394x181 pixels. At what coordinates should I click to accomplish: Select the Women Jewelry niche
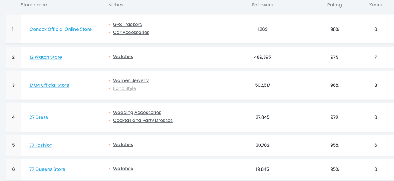(131, 81)
